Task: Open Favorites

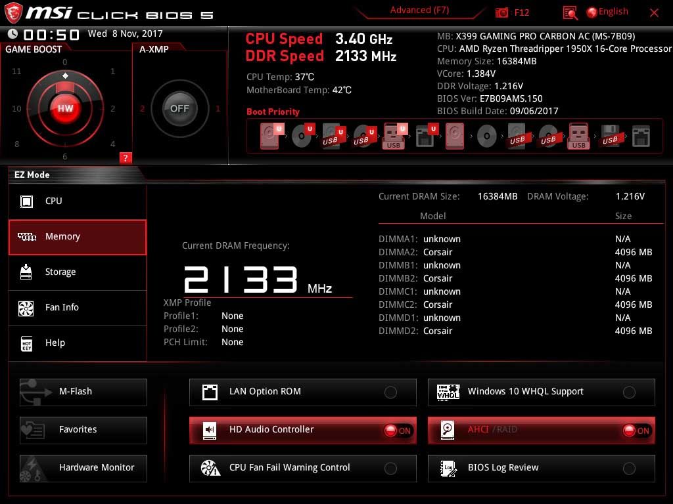Action: click(83, 430)
